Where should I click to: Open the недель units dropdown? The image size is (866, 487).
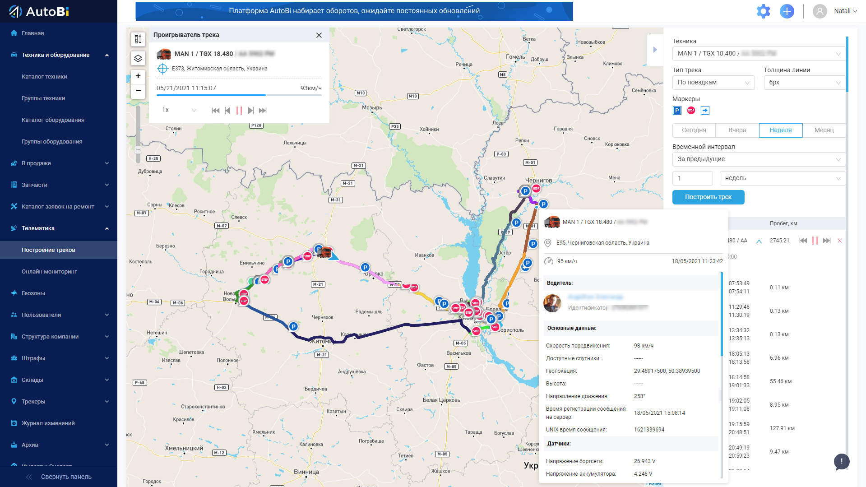point(783,178)
